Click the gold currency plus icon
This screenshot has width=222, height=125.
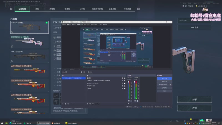pos(206,6)
